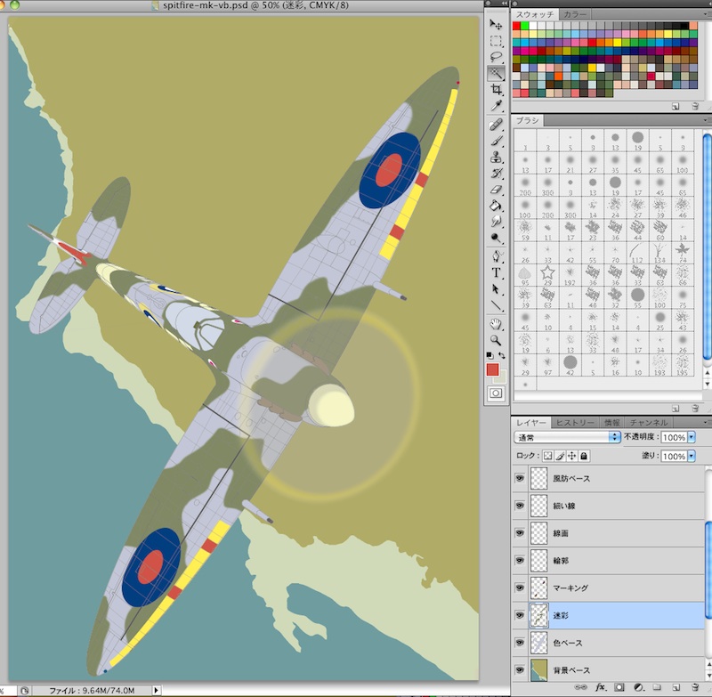Create new fill or adjustment layer
This screenshot has width=712, height=697.
[638, 687]
